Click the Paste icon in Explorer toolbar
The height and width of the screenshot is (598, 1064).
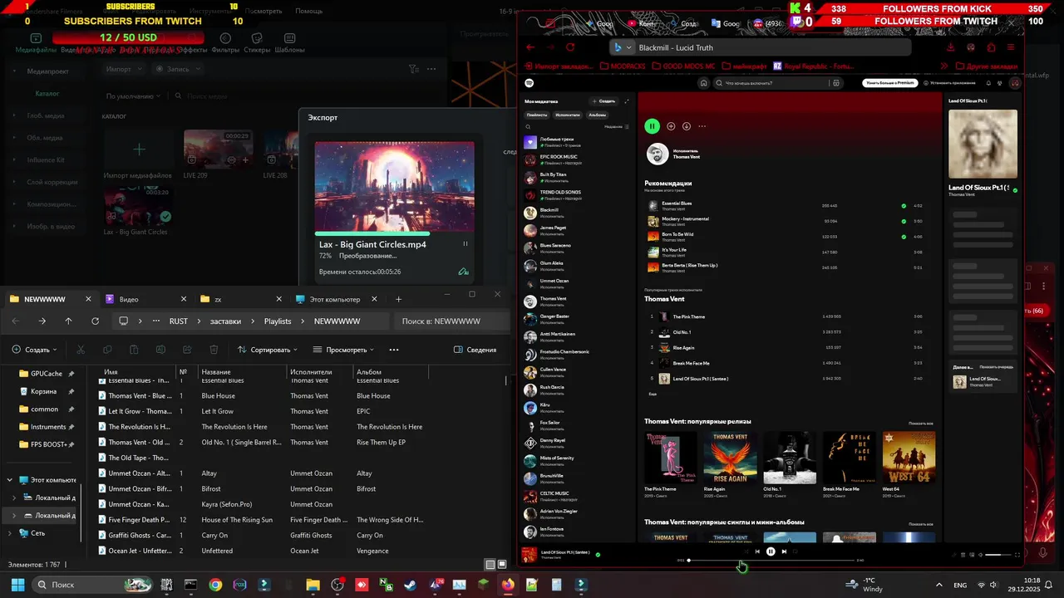[x=134, y=350]
